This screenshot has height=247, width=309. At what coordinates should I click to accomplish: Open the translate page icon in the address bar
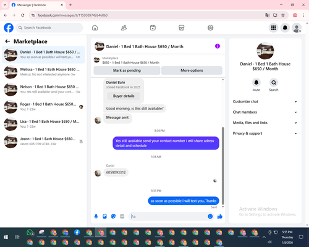[x=268, y=15]
